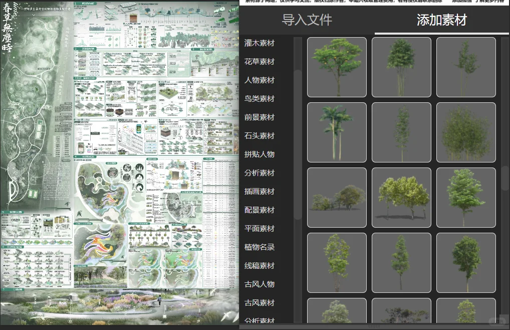Select the 线稿素材 category

coord(259,265)
